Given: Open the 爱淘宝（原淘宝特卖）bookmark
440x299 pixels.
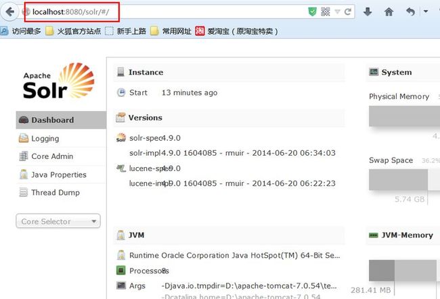Looking at the screenshot, I should [236, 31].
